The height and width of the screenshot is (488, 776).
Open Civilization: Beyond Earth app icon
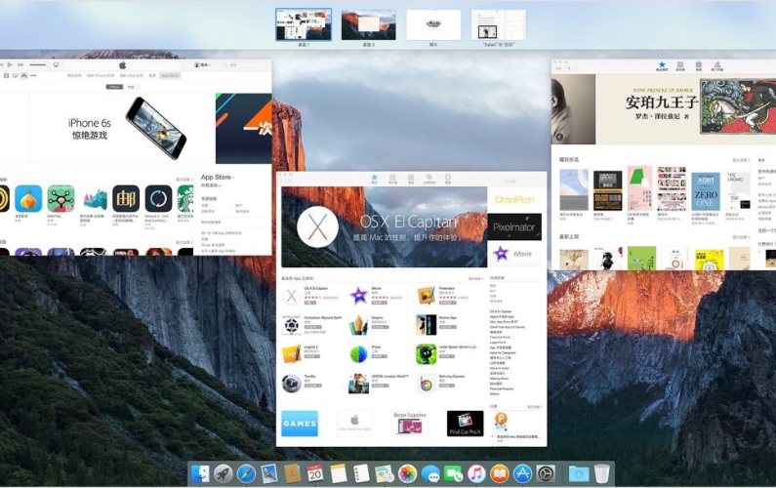pyautogui.click(x=291, y=325)
